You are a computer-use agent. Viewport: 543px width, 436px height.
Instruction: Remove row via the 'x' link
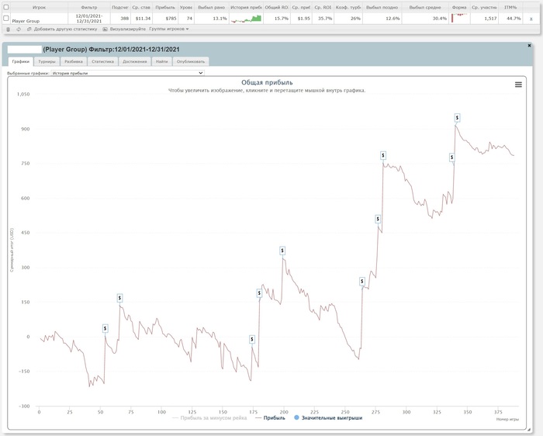click(x=531, y=19)
